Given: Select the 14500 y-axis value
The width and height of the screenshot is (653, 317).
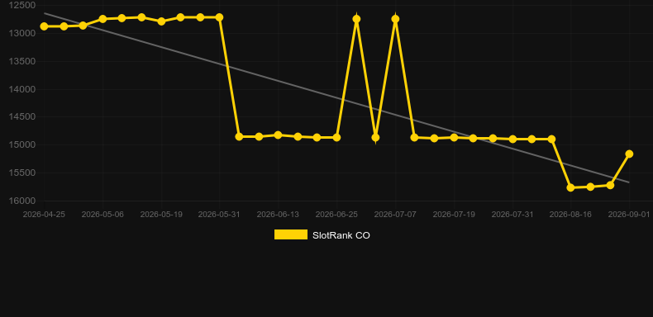Looking at the screenshot, I should pyautogui.click(x=22, y=117).
